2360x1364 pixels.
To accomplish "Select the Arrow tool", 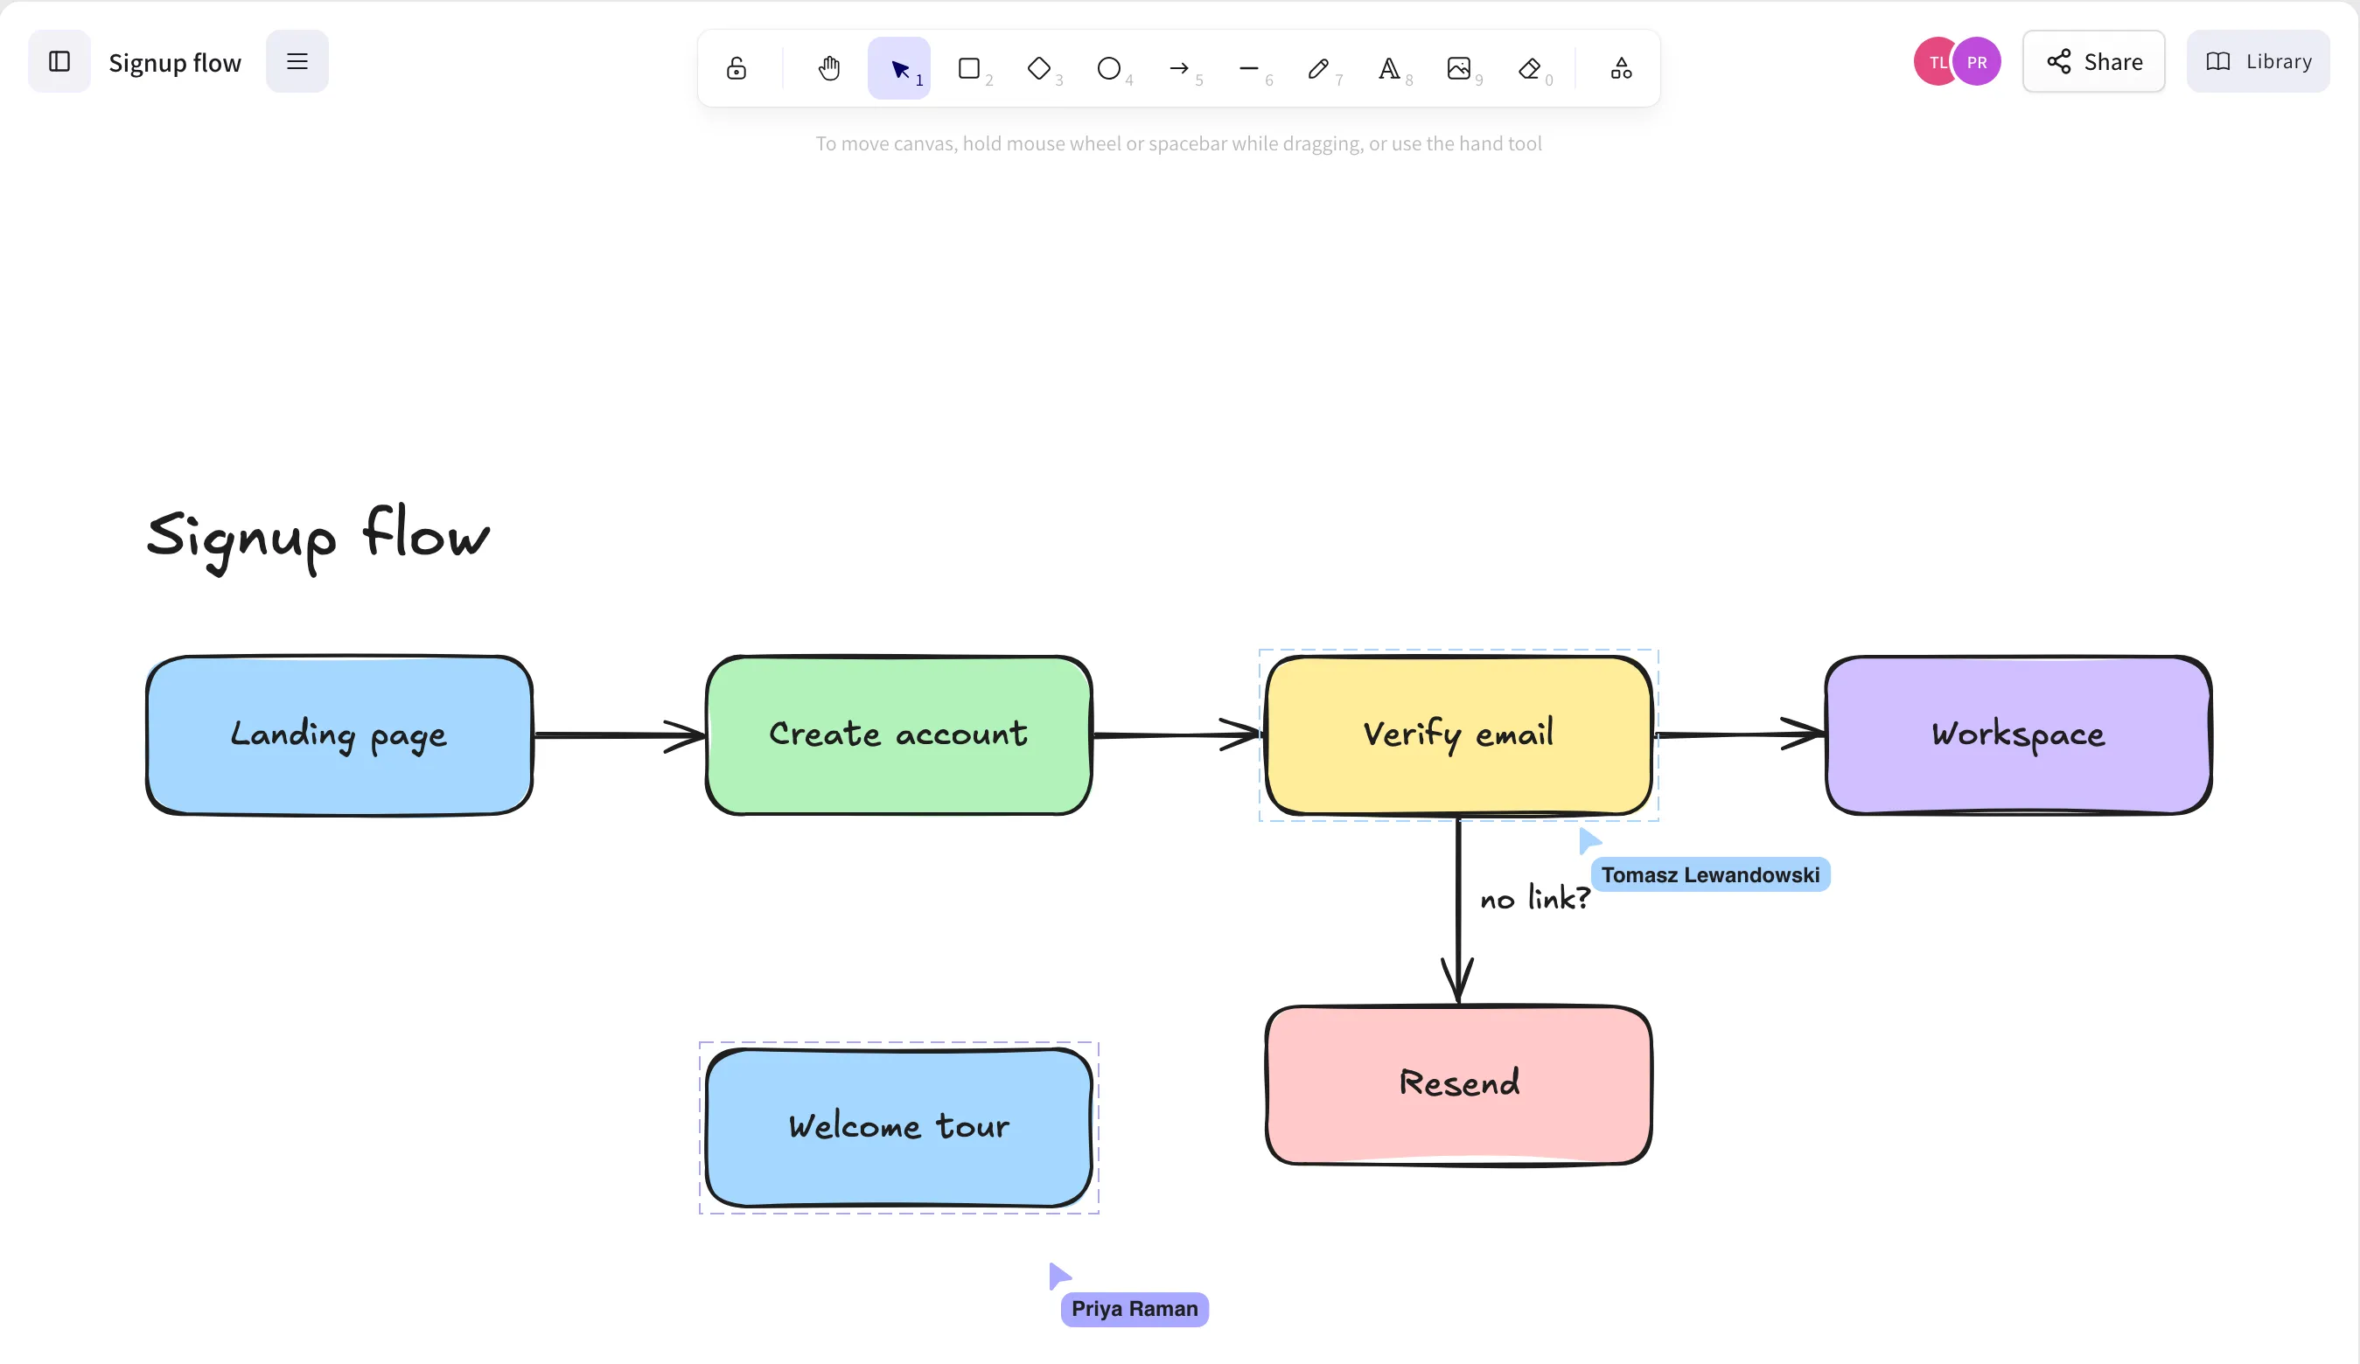I will coord(1180,68).
